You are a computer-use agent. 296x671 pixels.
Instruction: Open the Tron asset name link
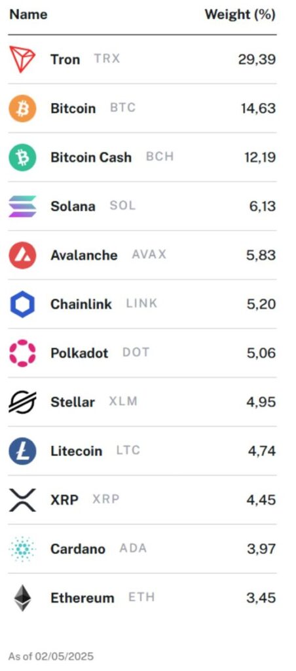65,59
